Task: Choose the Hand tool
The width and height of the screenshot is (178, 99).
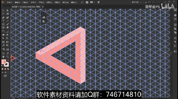Action: [3, 57]
